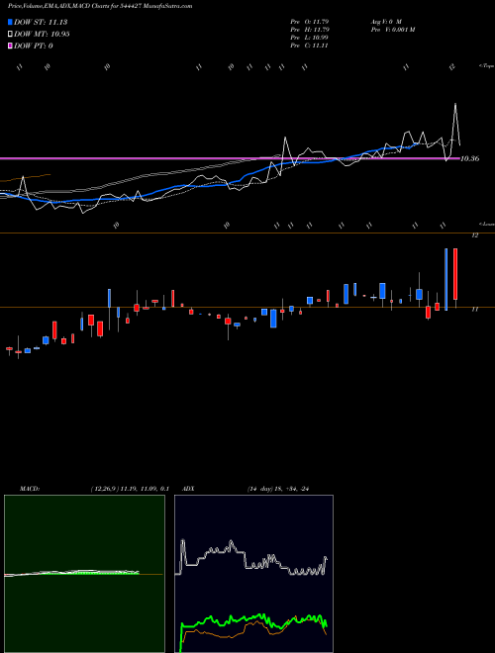Viewport: 495px width, 653px height.
Task: Select the 'DOW MT: 10.95' legend text
Action: [x=42, y=35]
